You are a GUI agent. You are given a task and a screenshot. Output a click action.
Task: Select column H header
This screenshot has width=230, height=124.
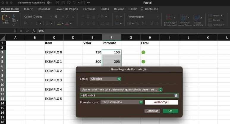tap(150, 37)
